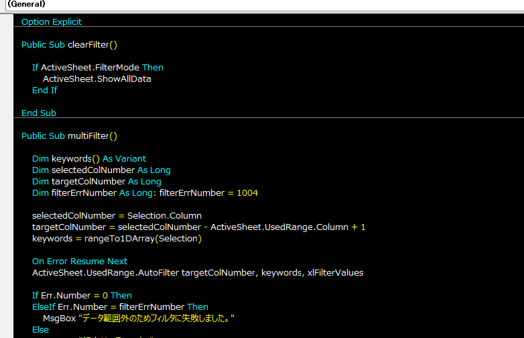Click the '1004' value in filterErrNumber line
Image resolution: width=524 pixels, height=338 pixels.
tap(247, 193)
